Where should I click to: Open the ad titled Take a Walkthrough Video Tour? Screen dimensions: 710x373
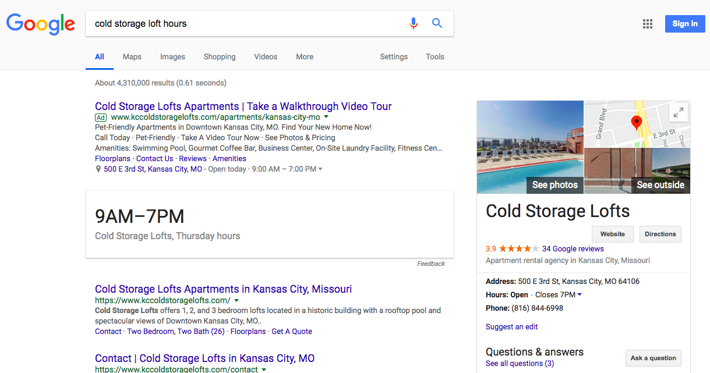tap(243, 106)
